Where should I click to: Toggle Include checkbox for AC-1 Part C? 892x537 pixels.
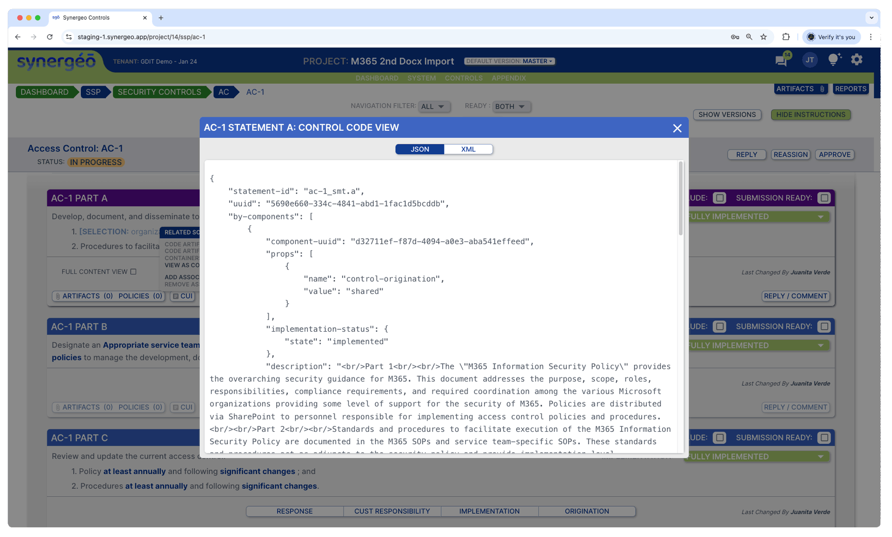[x=719, y=437]
